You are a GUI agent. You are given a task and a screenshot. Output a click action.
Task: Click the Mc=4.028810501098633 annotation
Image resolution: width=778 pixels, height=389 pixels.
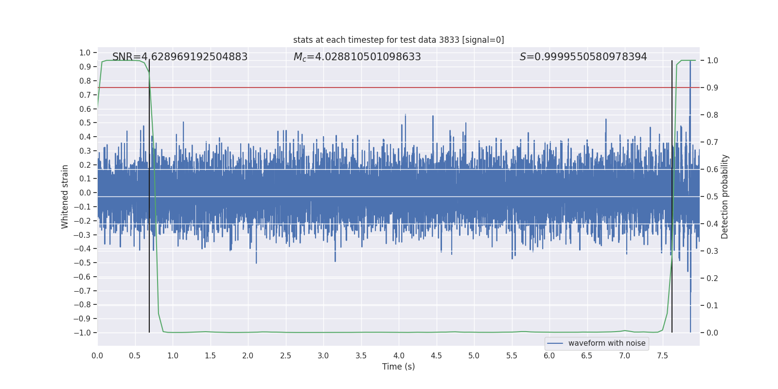(357, 57)
